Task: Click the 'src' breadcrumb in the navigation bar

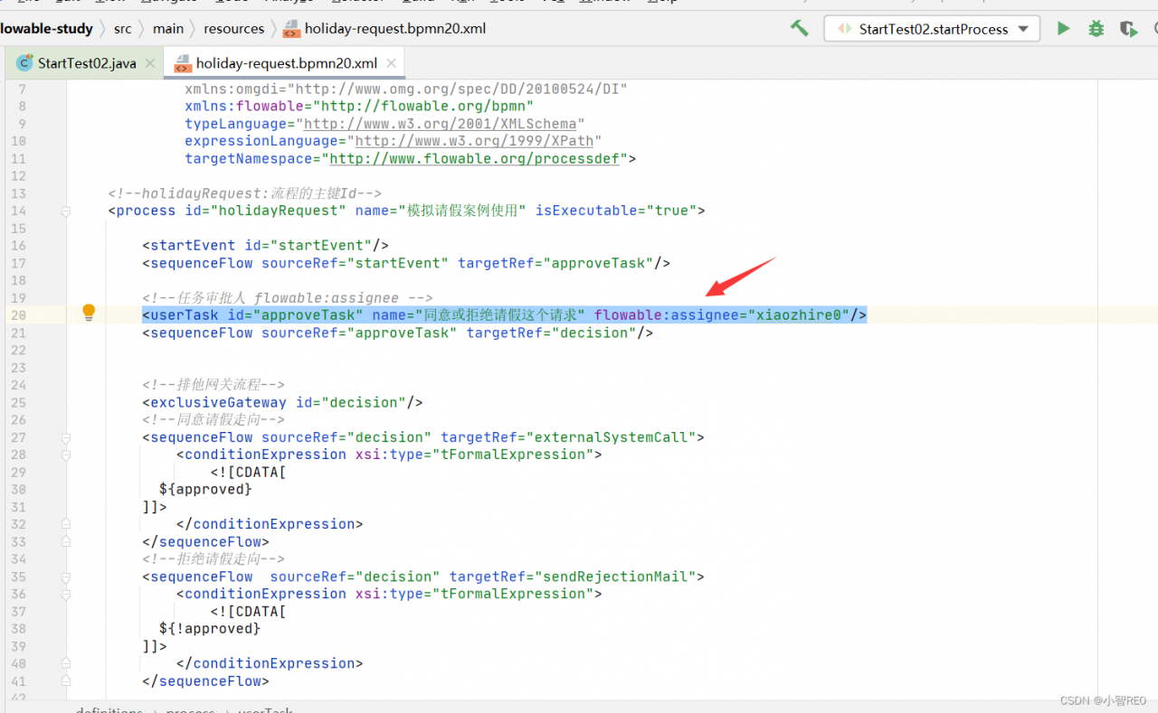Action: [122, 29]
